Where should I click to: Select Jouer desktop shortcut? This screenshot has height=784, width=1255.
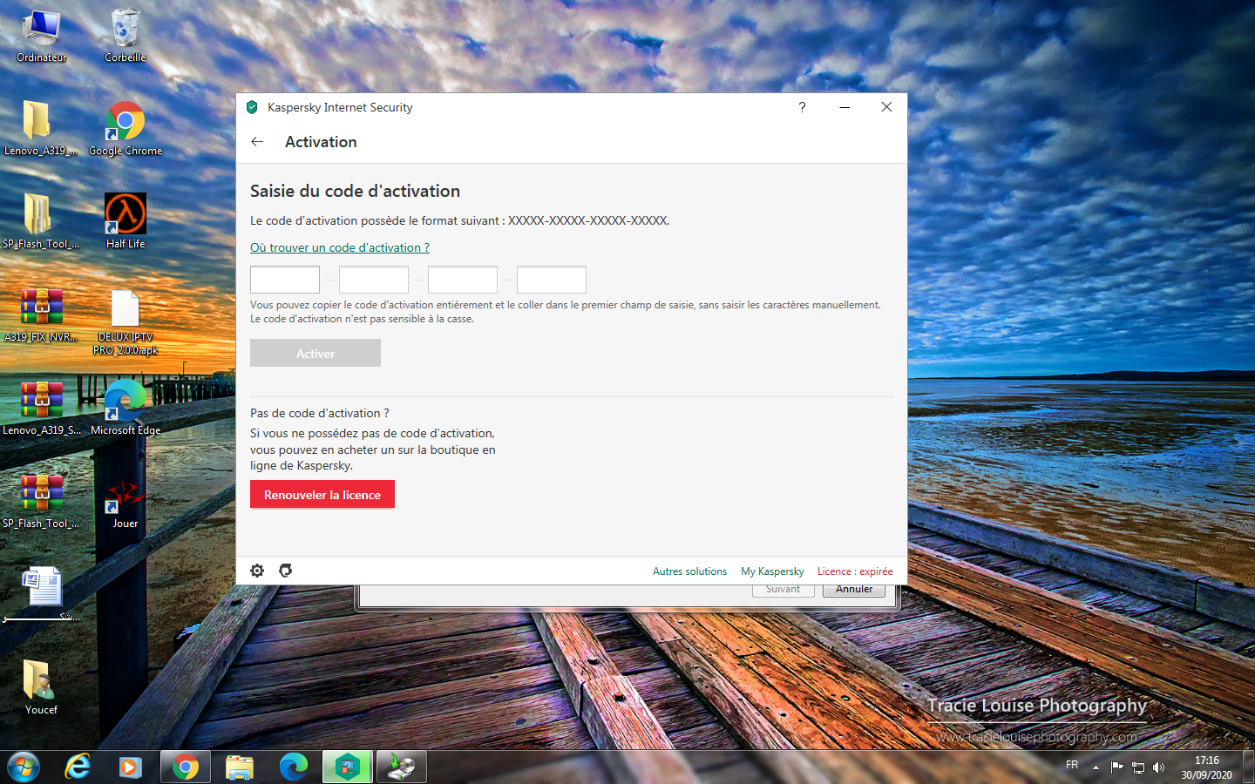click(125, 501)
